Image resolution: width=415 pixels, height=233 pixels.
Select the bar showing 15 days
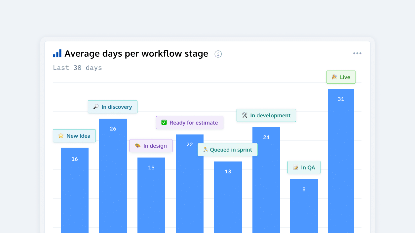pos(151,195)
